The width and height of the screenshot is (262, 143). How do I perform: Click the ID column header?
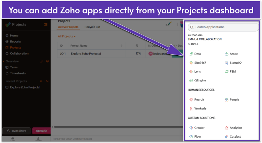click(x=61, y=46)
